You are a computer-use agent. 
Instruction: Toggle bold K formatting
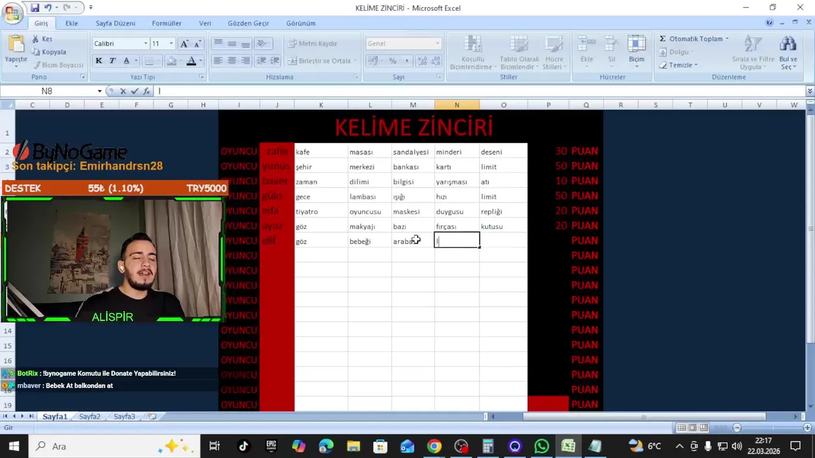point(99,60)
